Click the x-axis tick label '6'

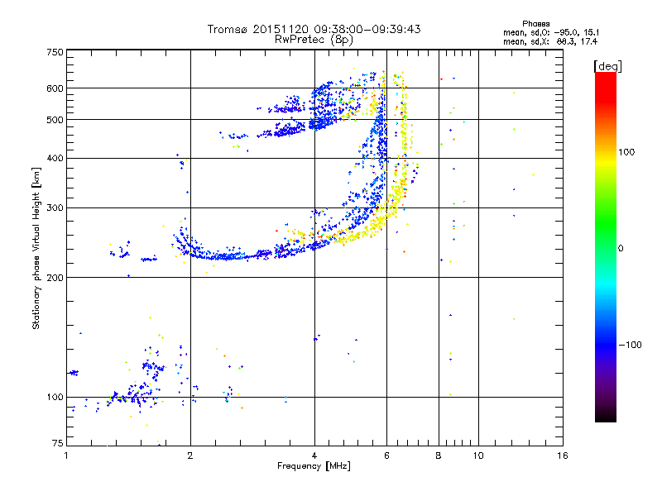[x=386, y=455]
